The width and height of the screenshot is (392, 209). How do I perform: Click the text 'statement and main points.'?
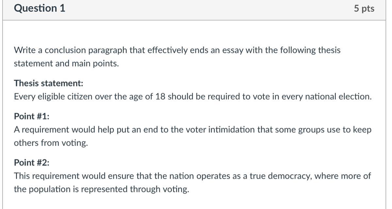tap(66, 64)
